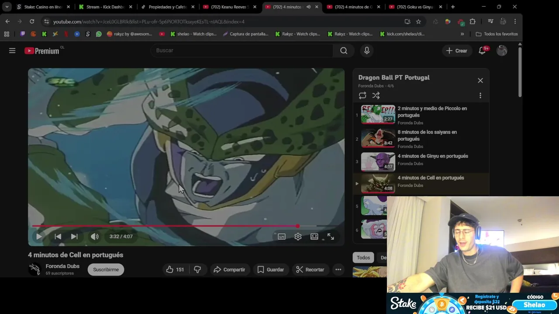Enter fullscreen video mode
Viewport: 559px width, 314px height.
(331, 236)
